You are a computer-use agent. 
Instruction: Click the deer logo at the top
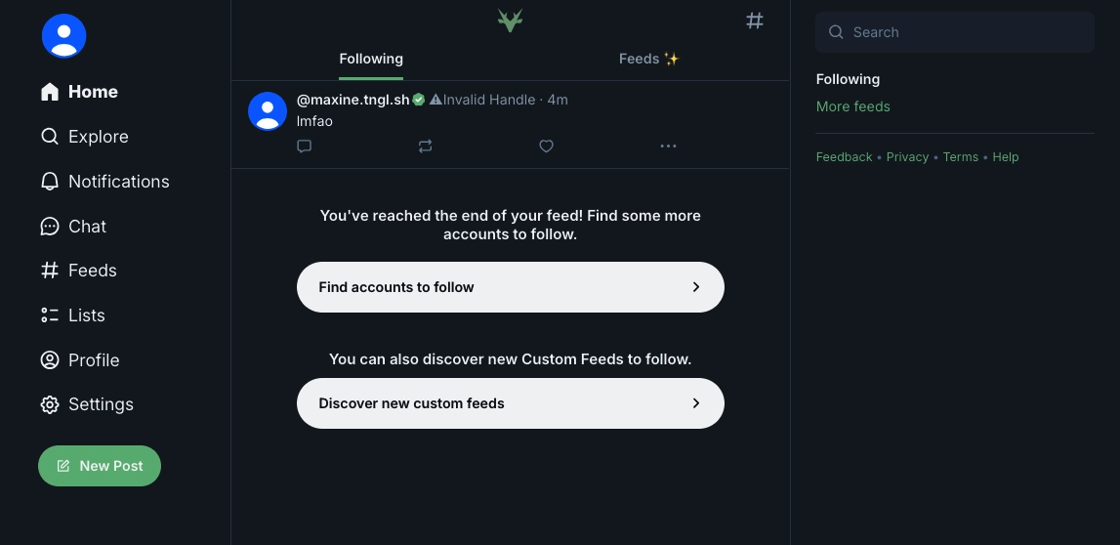click(510, 21)
